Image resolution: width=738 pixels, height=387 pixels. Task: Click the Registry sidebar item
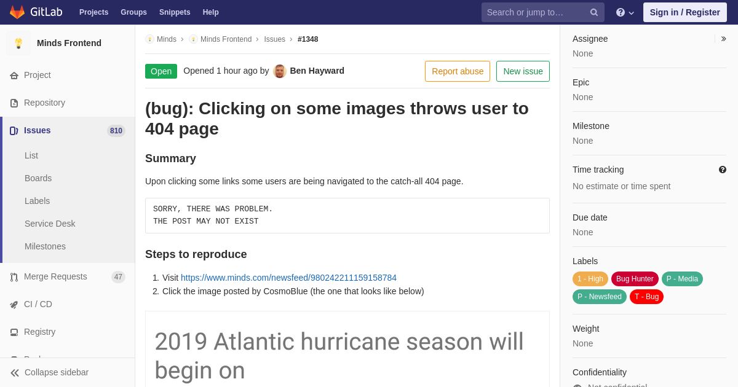point(68,332)
